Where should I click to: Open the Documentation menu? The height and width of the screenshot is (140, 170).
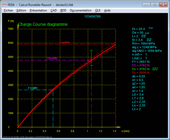[x=81, y=10]
